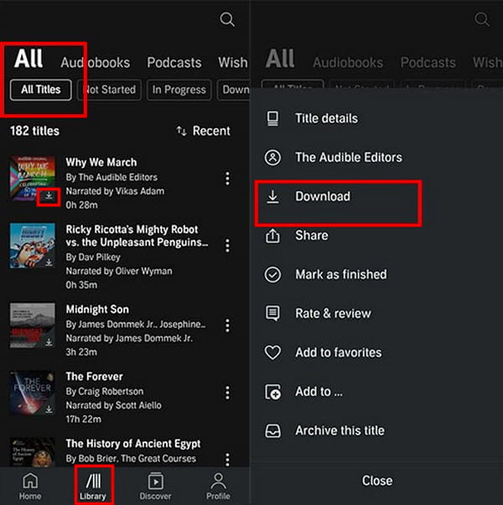Screen dimensions: 503x505
Task: Select Archive this title option
Action: coord(340,430)
